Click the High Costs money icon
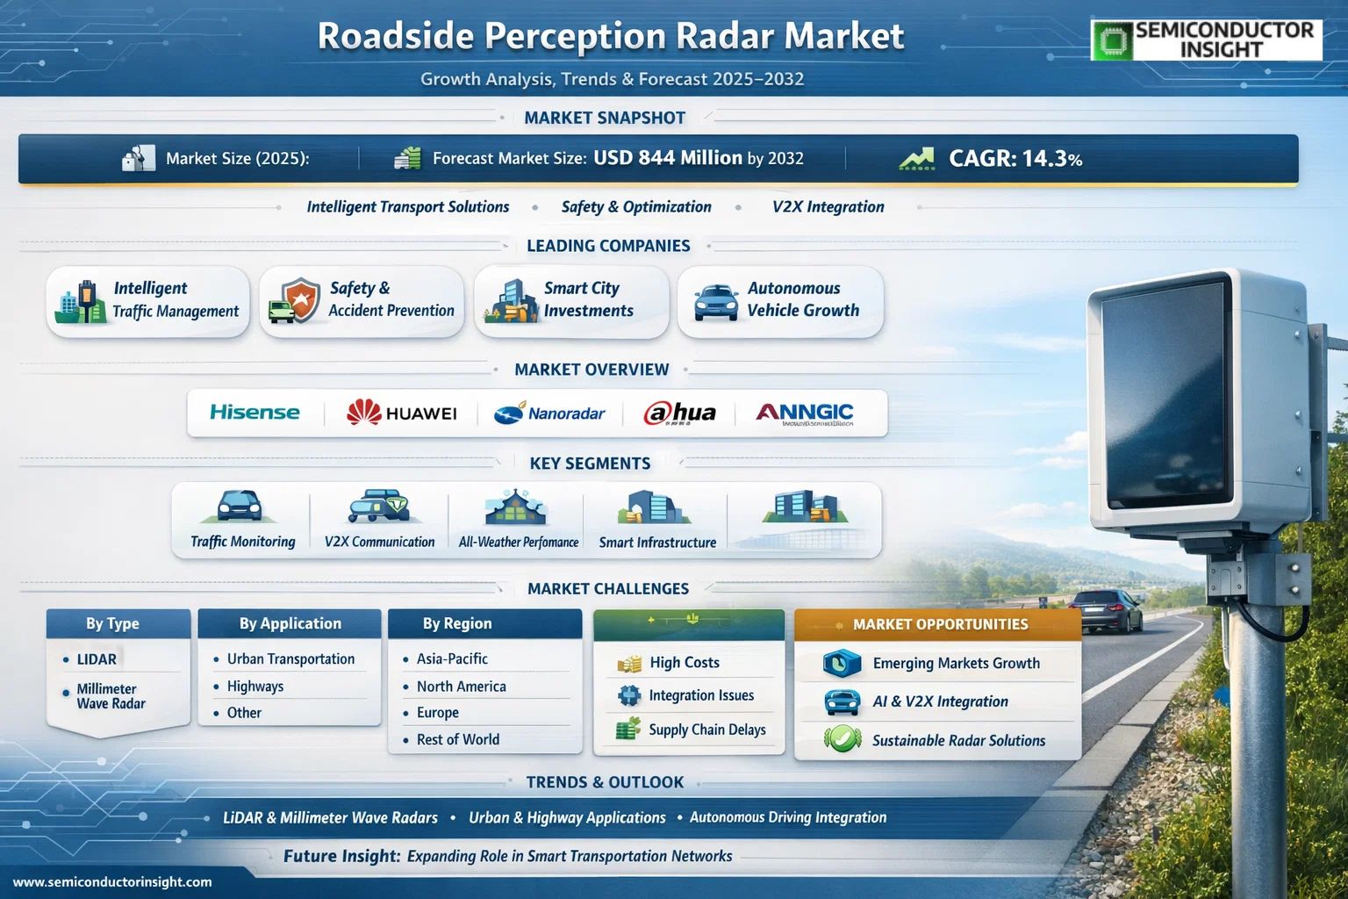1348x899 pixels. tap(629, 664)
